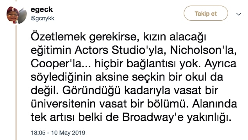Open the egeck display name link

coord(42,10)
